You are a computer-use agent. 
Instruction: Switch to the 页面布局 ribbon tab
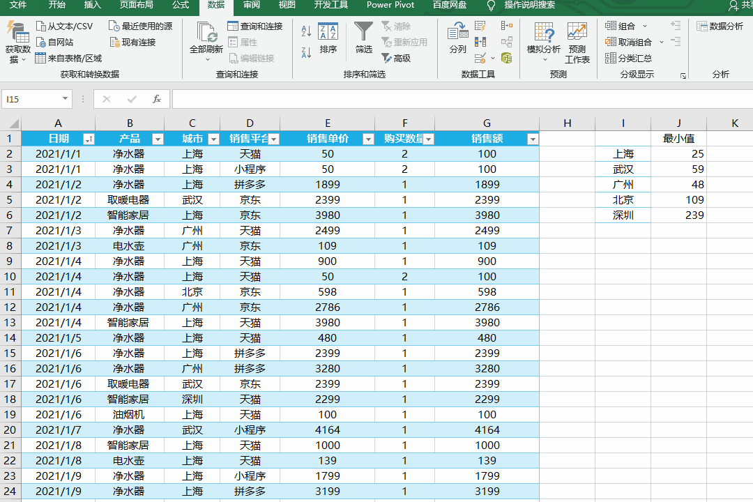[x=136, y=6]
